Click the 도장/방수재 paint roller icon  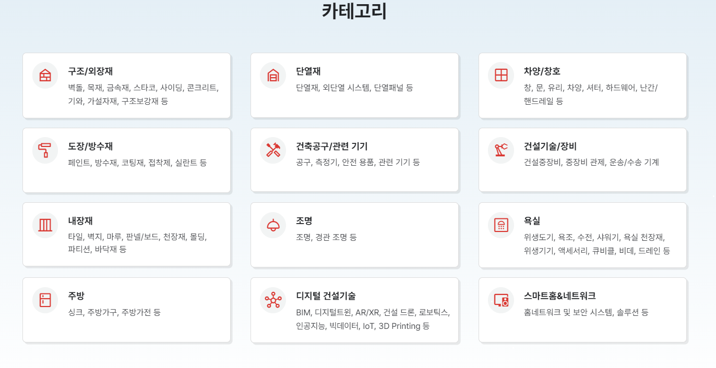45,150
